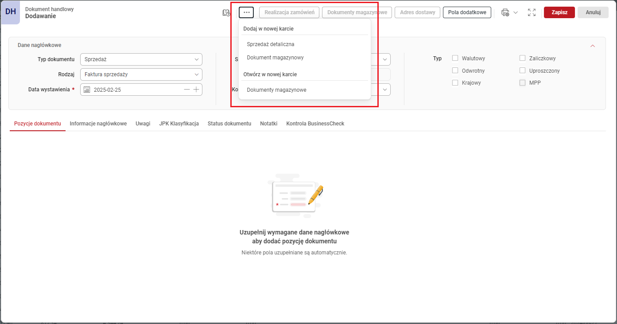Switch to the JPK Klasyfikacja tab
Image resolution: width=617 pixels, height=324 pixels.
coord(179,124)
